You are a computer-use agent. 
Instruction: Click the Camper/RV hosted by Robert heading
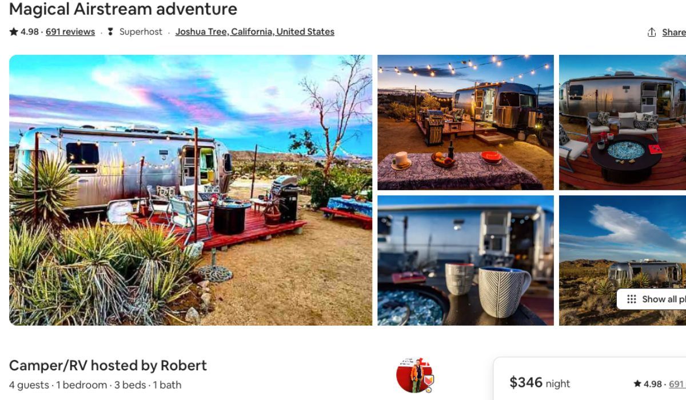[108, 365]
